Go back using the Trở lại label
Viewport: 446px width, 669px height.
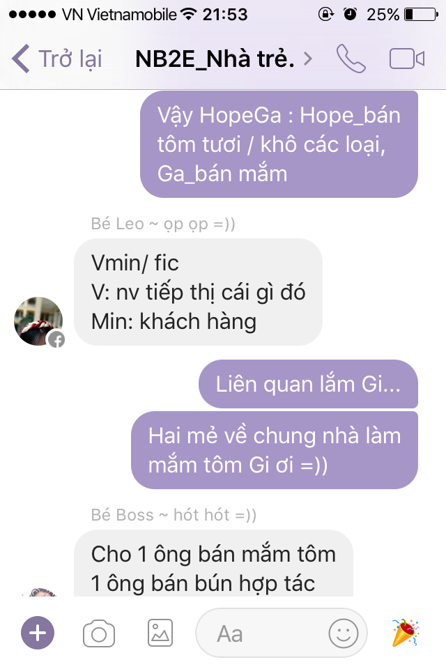click(70, 59)
